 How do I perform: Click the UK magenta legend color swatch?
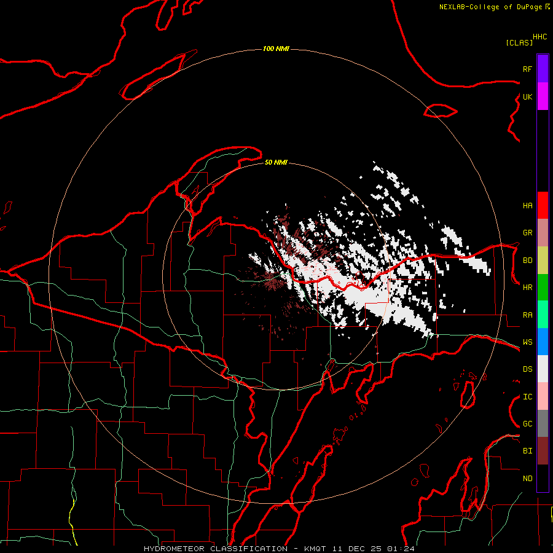click(543, 96)
